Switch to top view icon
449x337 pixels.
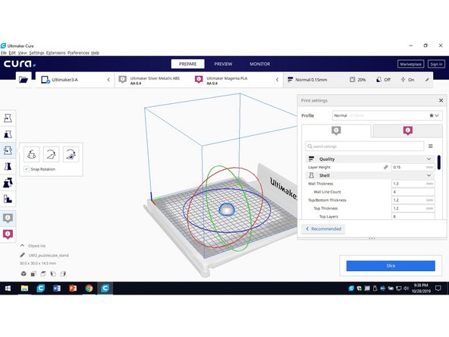43,274
